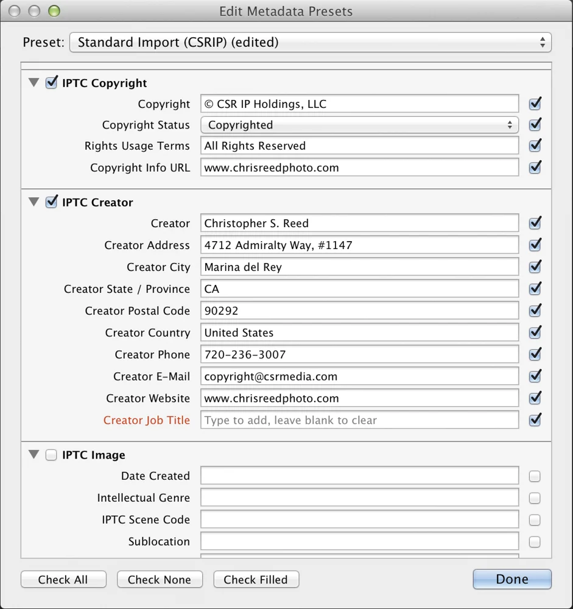Edit the Creator Address field
This screenshot has height=609, width=573.
(359, 245)
